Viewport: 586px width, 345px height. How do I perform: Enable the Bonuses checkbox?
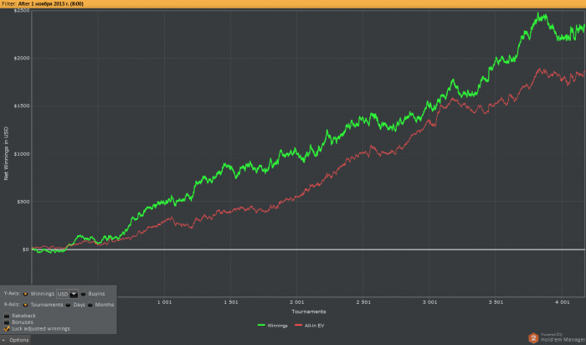[x=7, y=322]
